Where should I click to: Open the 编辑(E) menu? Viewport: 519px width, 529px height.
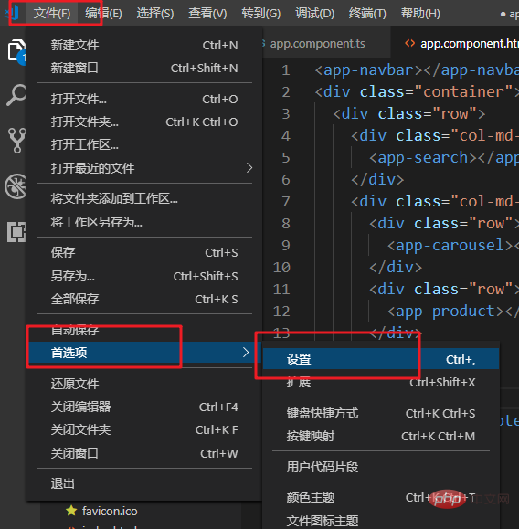103,14
